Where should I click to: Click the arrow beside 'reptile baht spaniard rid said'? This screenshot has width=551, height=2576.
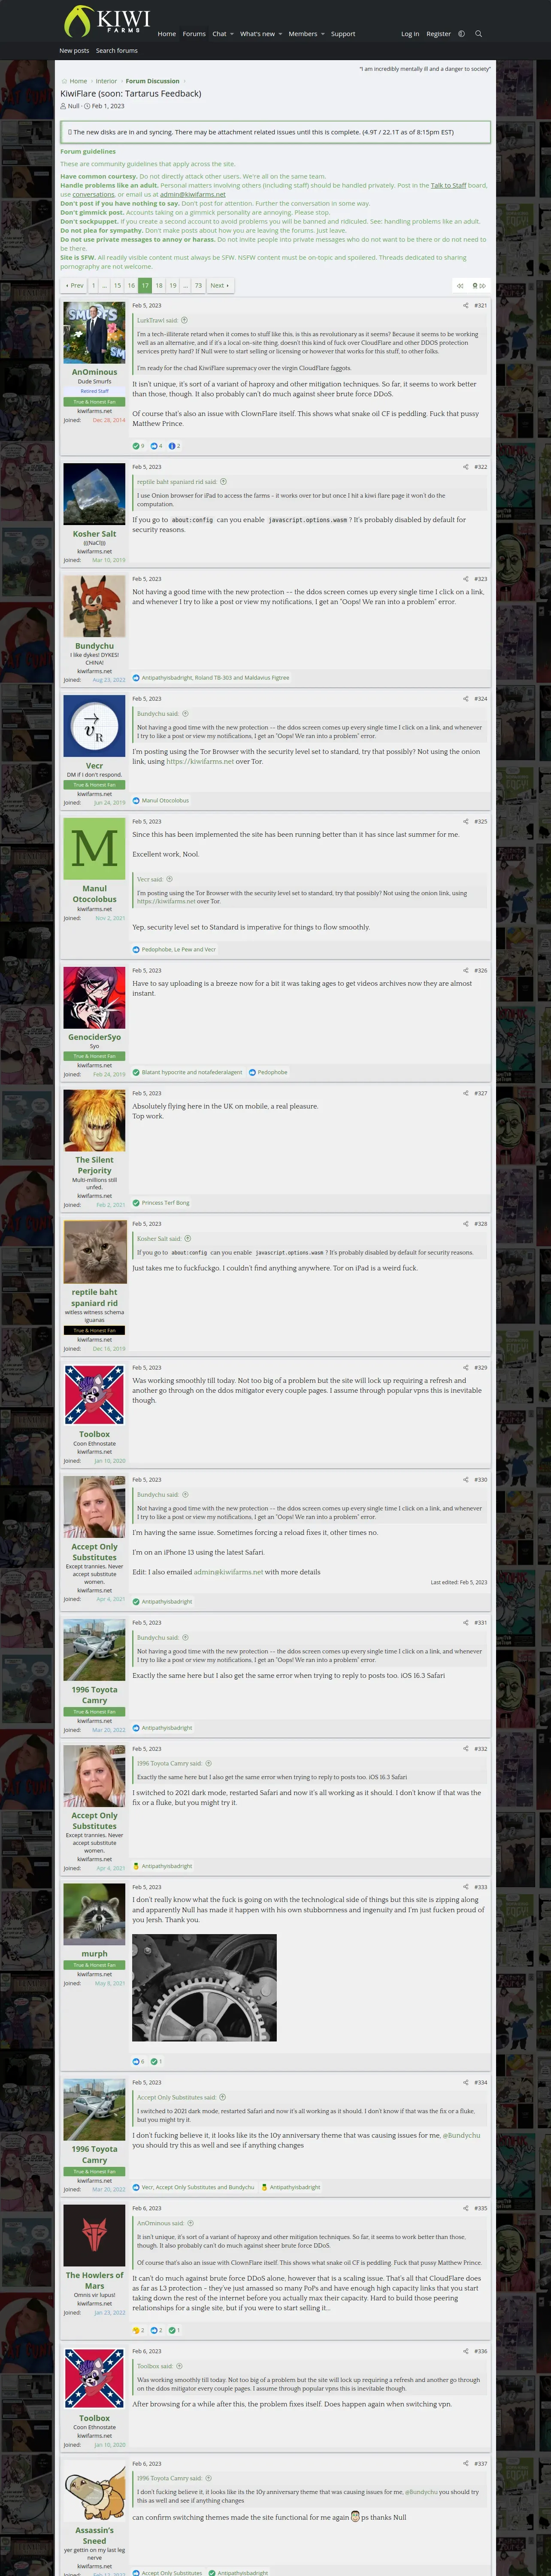point(223,482)
